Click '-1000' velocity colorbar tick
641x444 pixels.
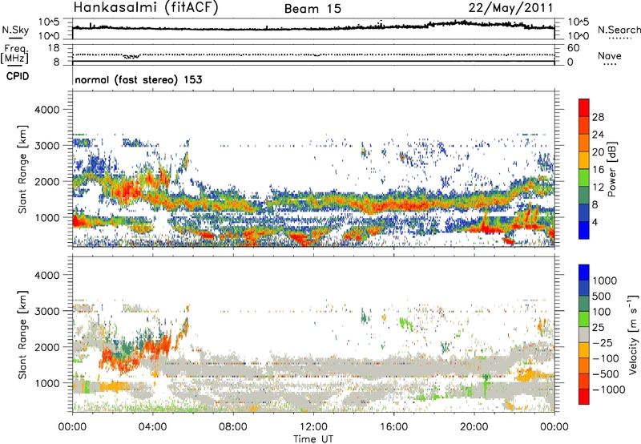pyautogui.click(x=608, y=390)
